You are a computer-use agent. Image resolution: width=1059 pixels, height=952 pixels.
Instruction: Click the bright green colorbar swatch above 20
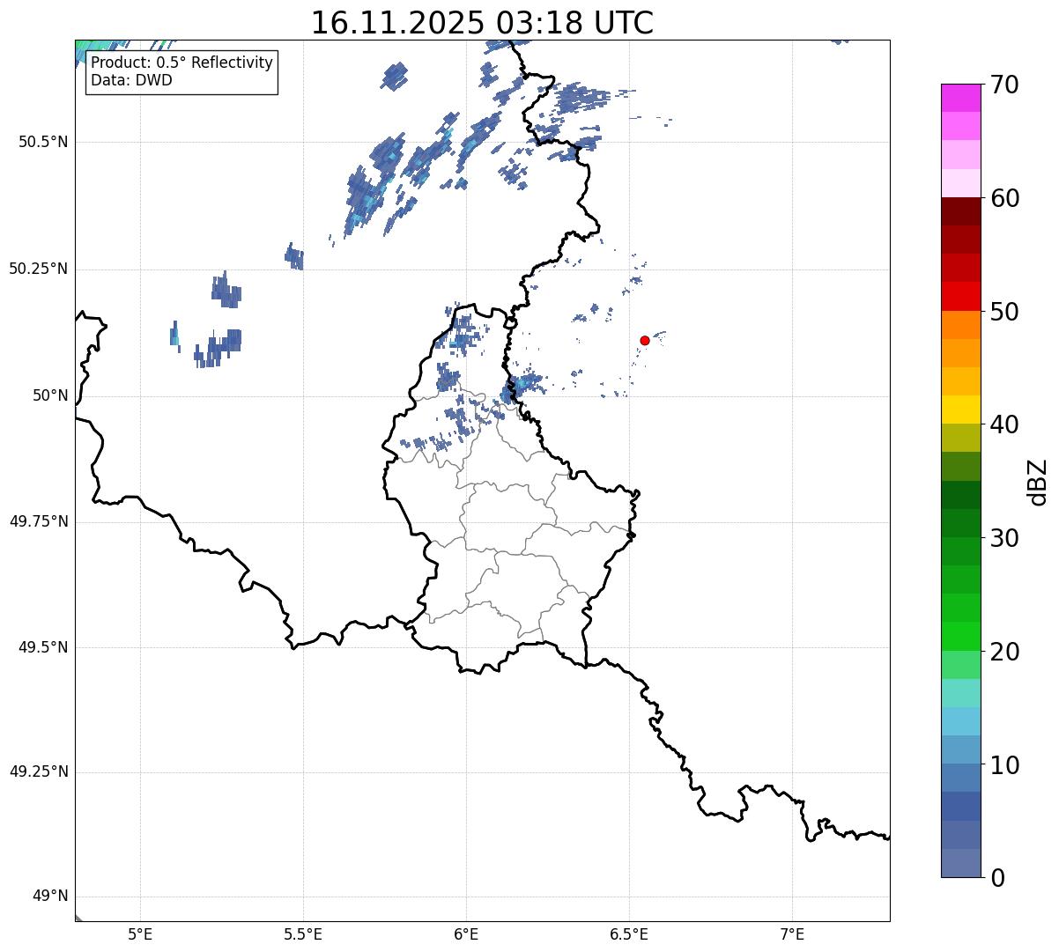(961, 637)
